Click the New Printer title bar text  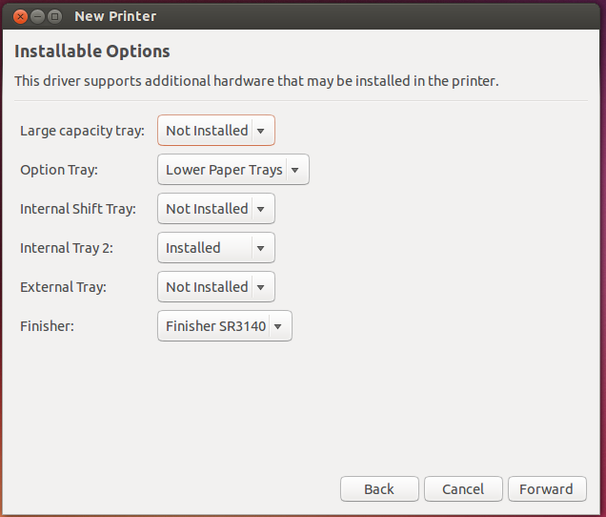click(114, 16)
